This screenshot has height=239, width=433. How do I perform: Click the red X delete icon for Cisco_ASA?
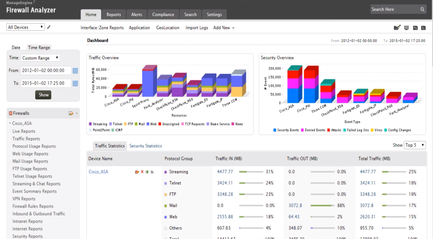[142, 172]
